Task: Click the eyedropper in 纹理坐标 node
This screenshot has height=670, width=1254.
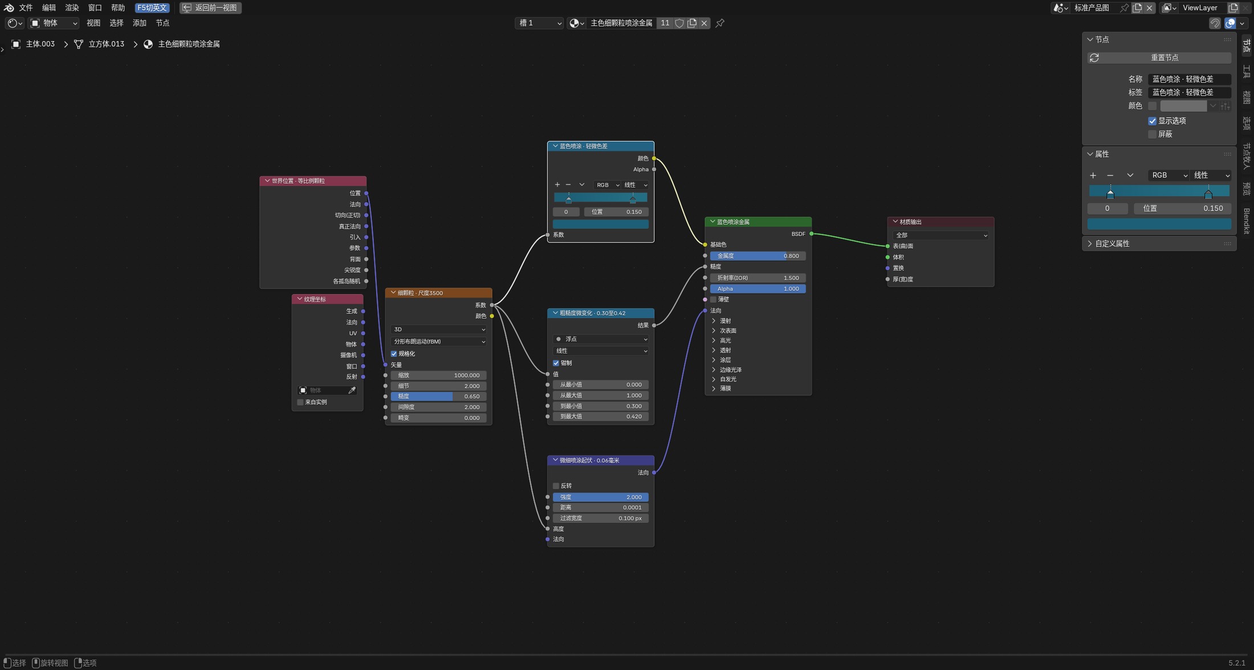Action: [x=352, y=390]
